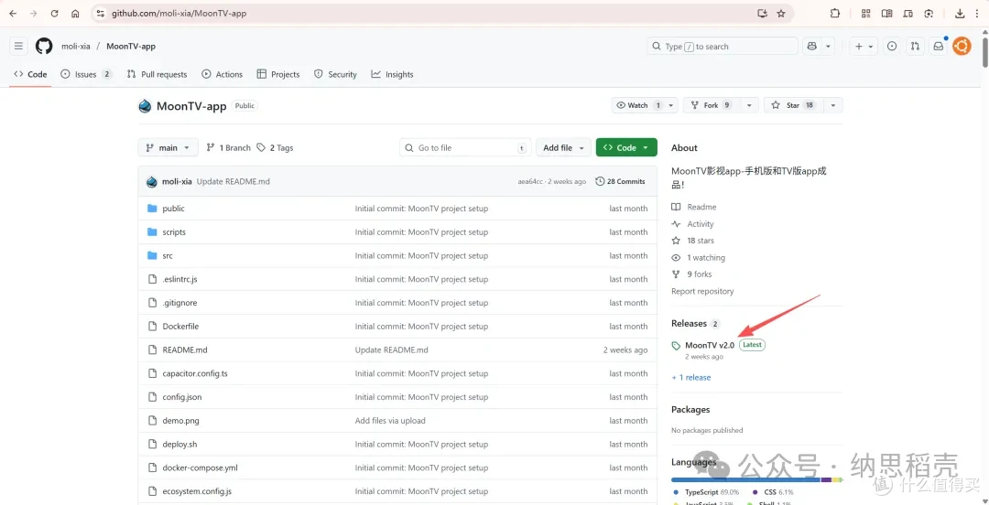The height and width of the screenshot is (505, 989).
Task: Open README.md file
Action: pos(185,349)
